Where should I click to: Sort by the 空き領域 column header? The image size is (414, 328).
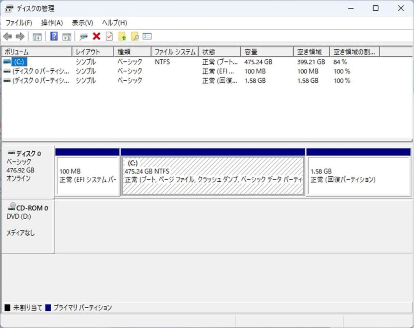click(x=311, y=51)
